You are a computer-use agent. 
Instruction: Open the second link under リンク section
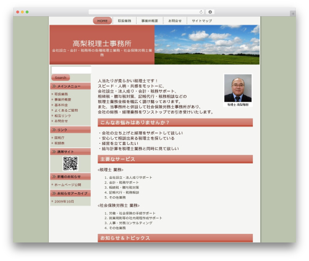[x=59, y=143]
